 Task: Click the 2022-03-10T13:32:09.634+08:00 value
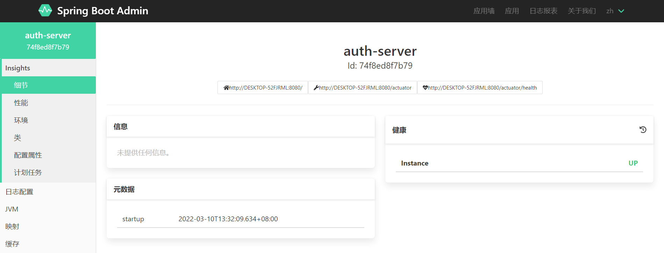[228, 219]
